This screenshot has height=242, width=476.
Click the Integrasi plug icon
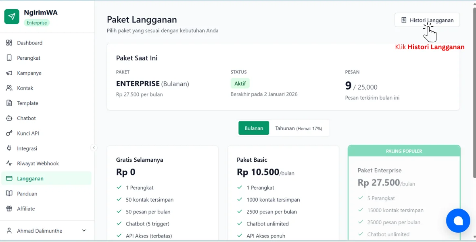(x=9, y=148)
